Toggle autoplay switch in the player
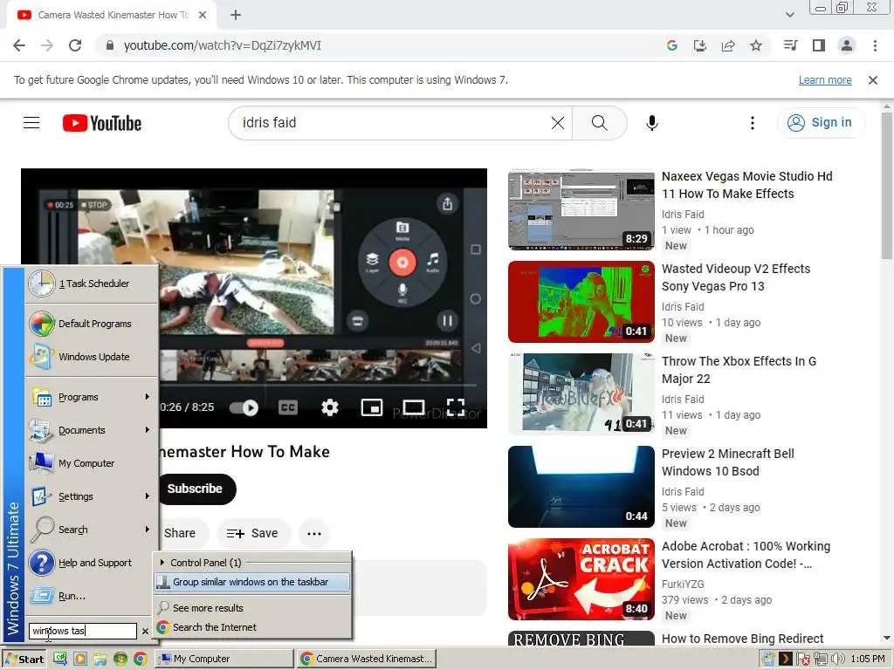894x670 pixels. pyautogui.click(x=244, y=408)
